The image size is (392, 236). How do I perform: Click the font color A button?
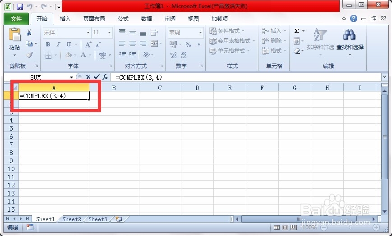[83, 54]
